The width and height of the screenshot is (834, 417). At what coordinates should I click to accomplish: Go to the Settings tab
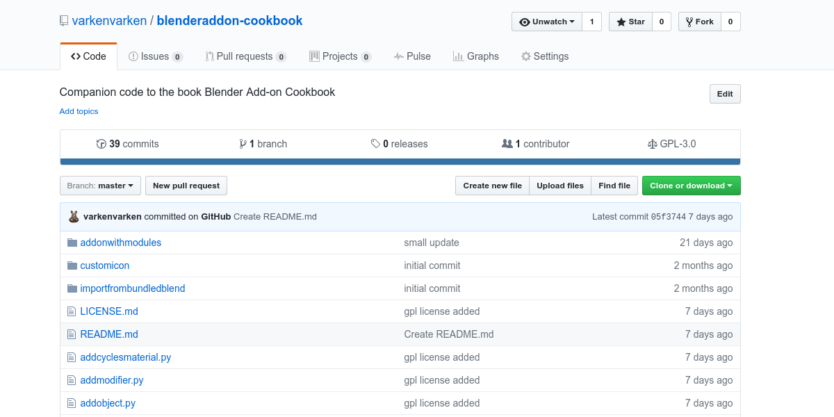tap(545, 56)
